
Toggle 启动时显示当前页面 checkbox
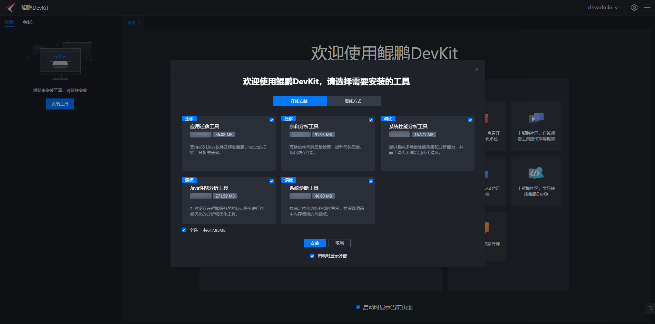(358, 307)
